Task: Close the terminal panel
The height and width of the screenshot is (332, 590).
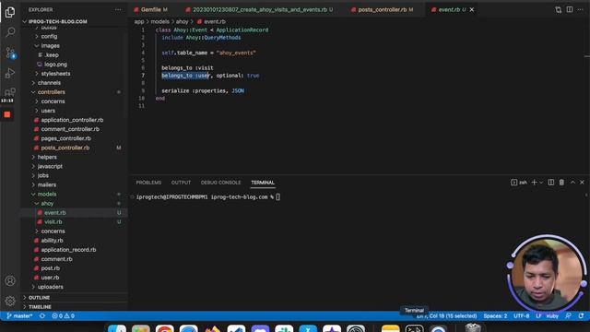Action: pos(582,183)
